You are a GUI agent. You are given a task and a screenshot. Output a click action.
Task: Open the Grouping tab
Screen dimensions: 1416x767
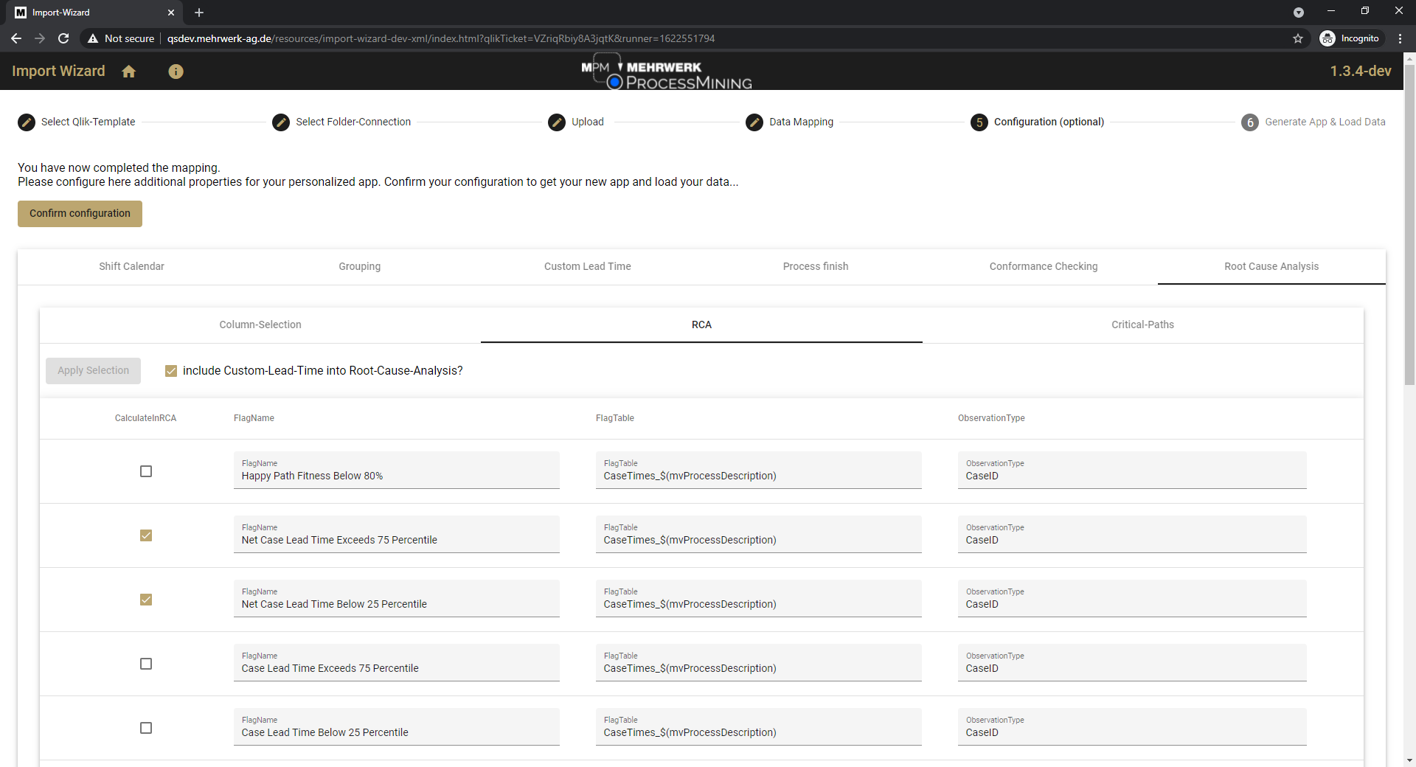[x=360, y=266]
